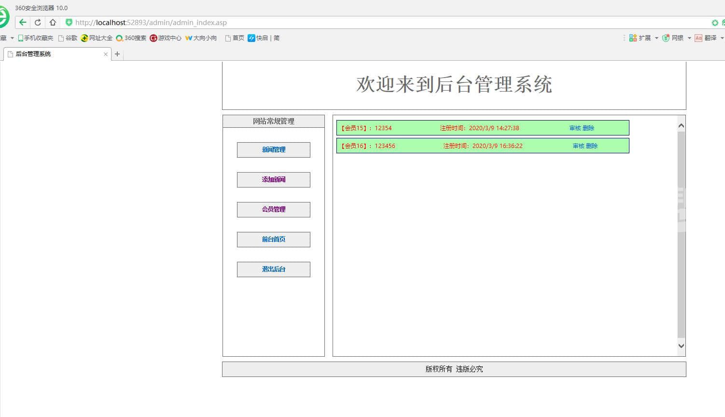Reload the page with refresh icon
Screen dimensions: 725x417
(38, 22)
